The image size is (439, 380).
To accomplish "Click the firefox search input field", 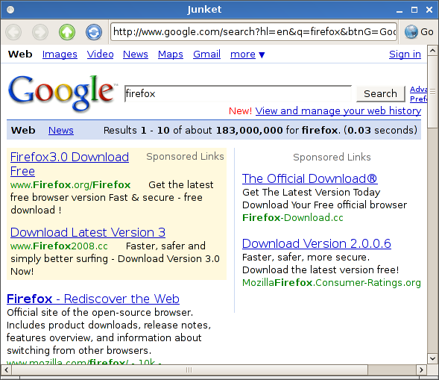I will (238, 93).
